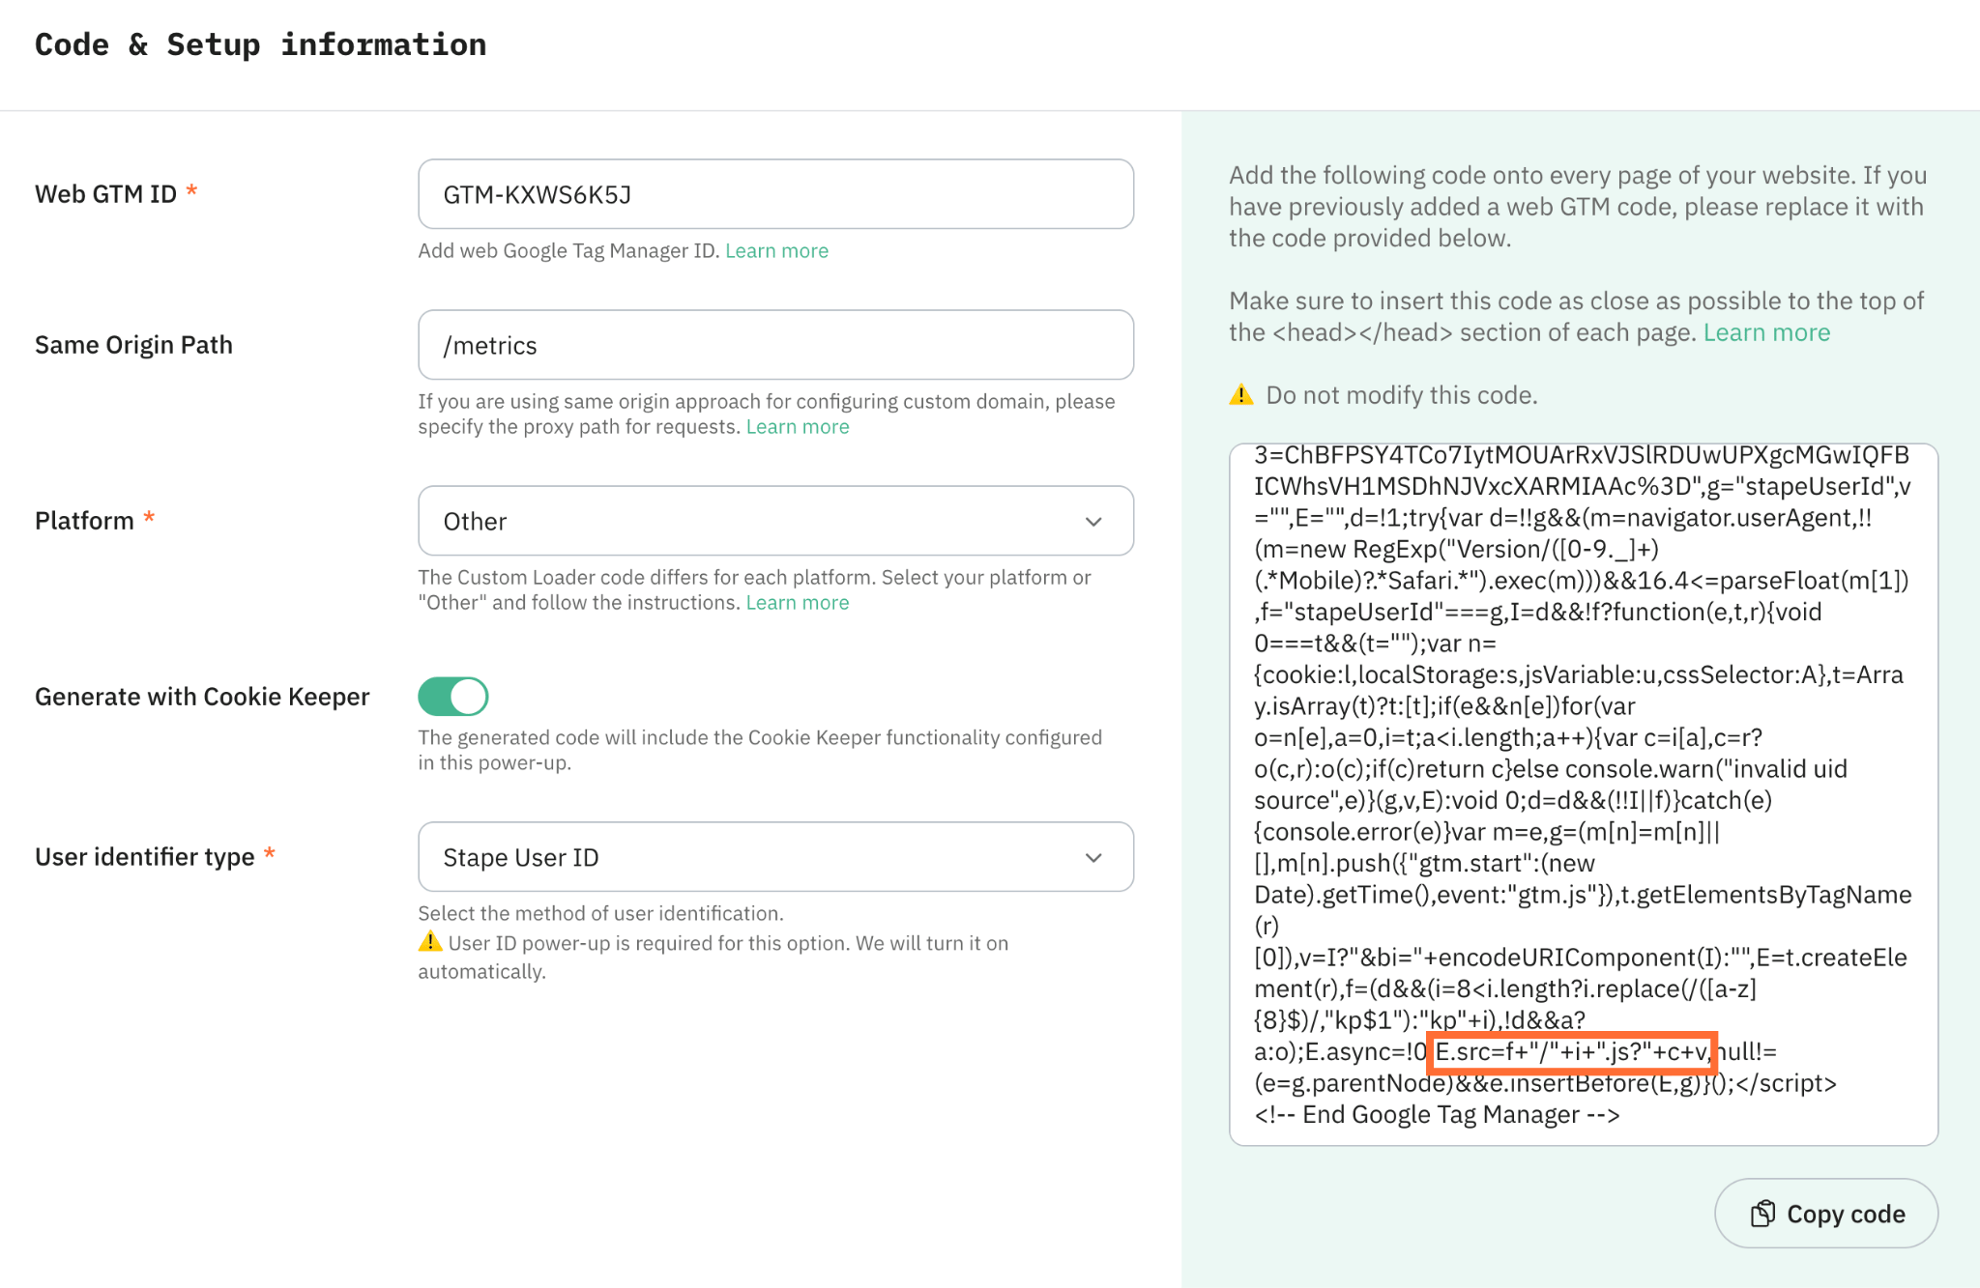
Task: Click the Generate with Cookie Keeper label
Action: coord(202,697)
